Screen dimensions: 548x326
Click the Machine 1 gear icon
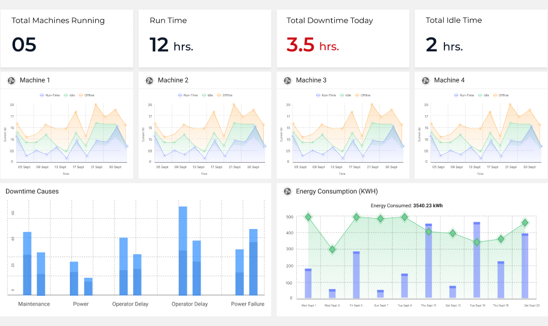pos(11,80)
